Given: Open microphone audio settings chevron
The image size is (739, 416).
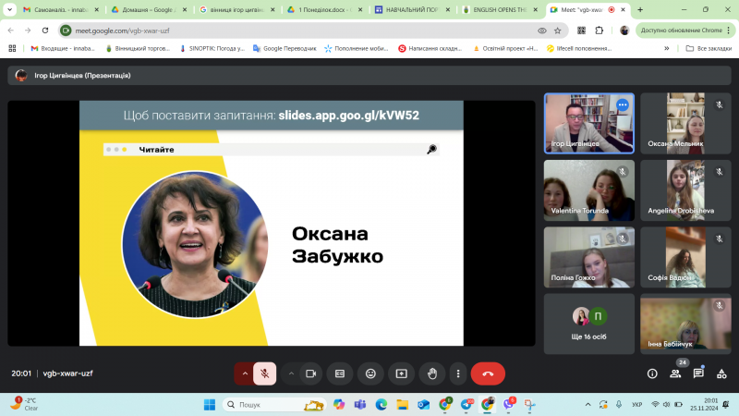Looking at the screenshot, I should tap(245, 373).
